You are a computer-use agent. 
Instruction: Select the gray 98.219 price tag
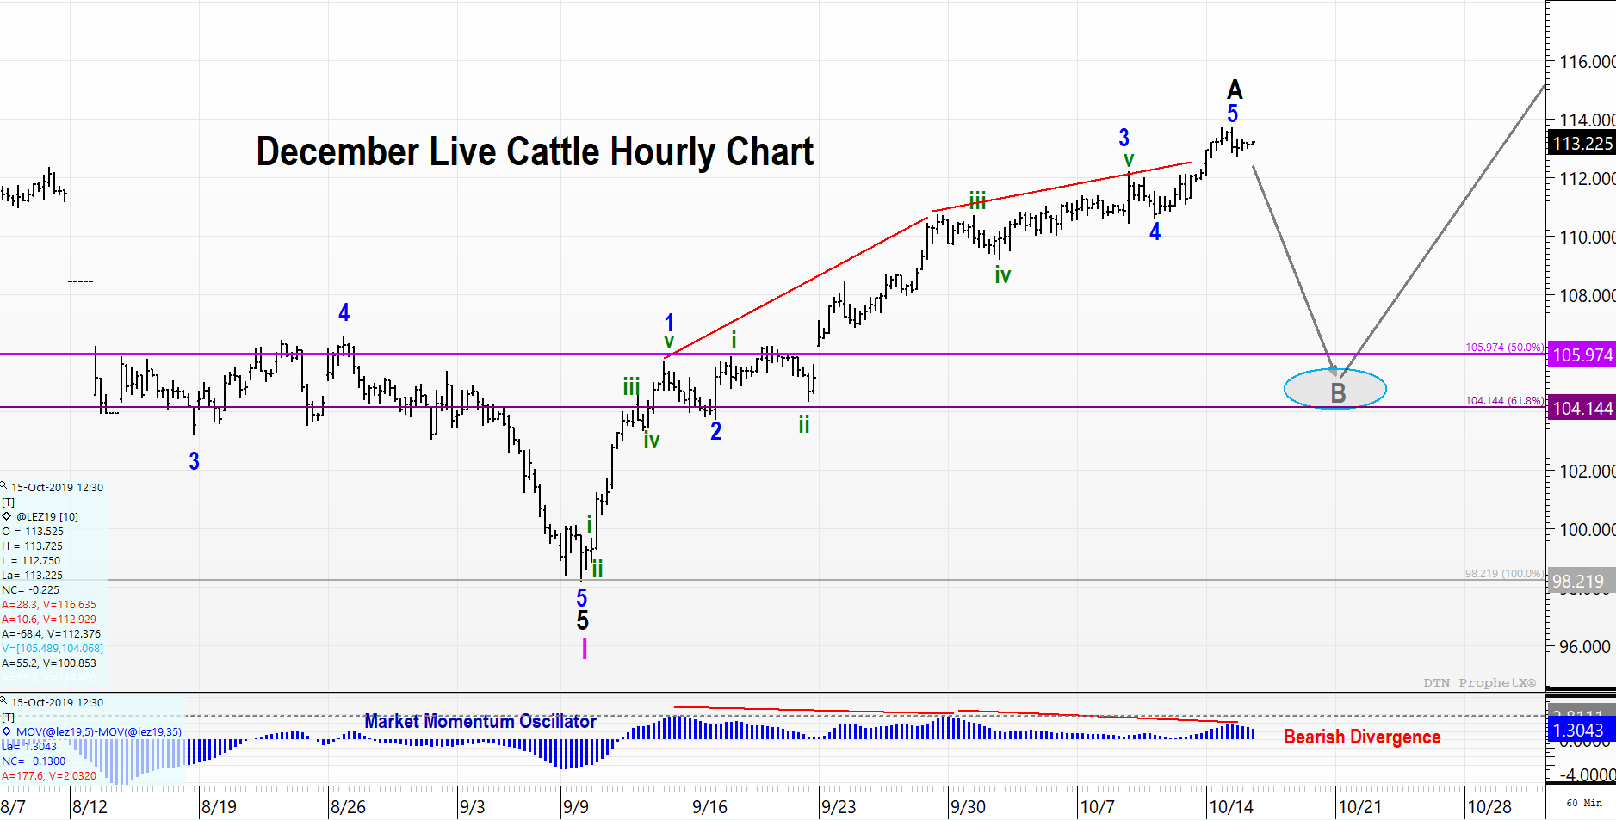(x=1582, y=582)
